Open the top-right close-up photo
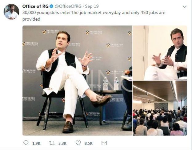 tap(160, 52)
